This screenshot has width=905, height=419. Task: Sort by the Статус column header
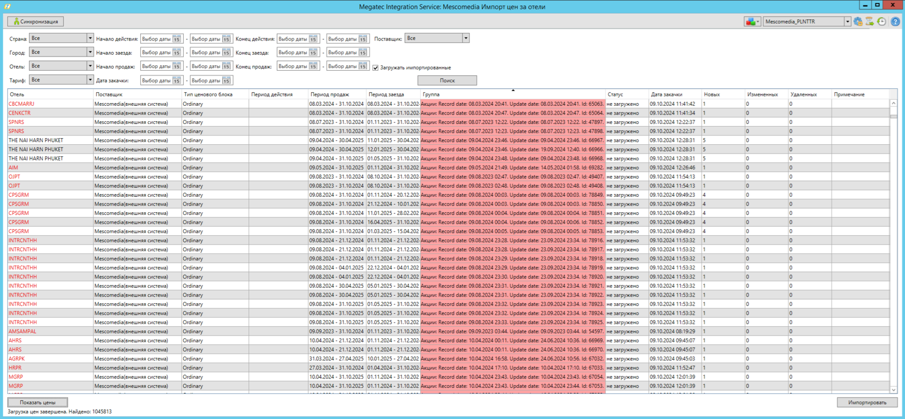[627, 94]
